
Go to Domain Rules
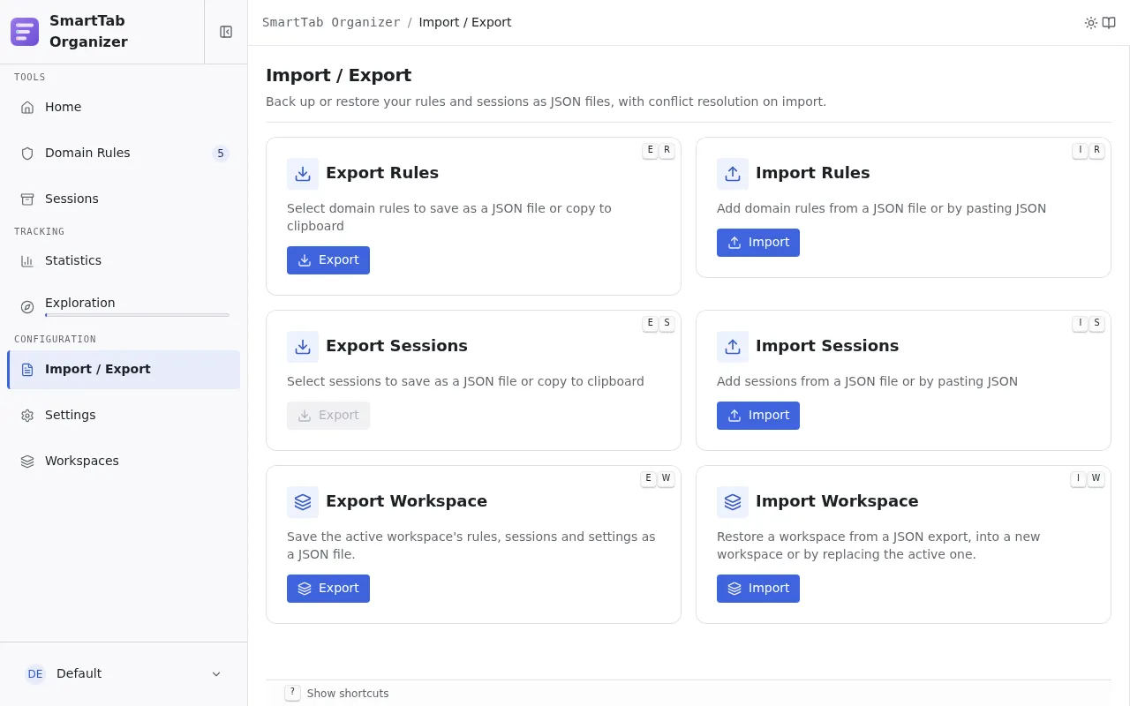pyautogui.click(x=124, y=154)
